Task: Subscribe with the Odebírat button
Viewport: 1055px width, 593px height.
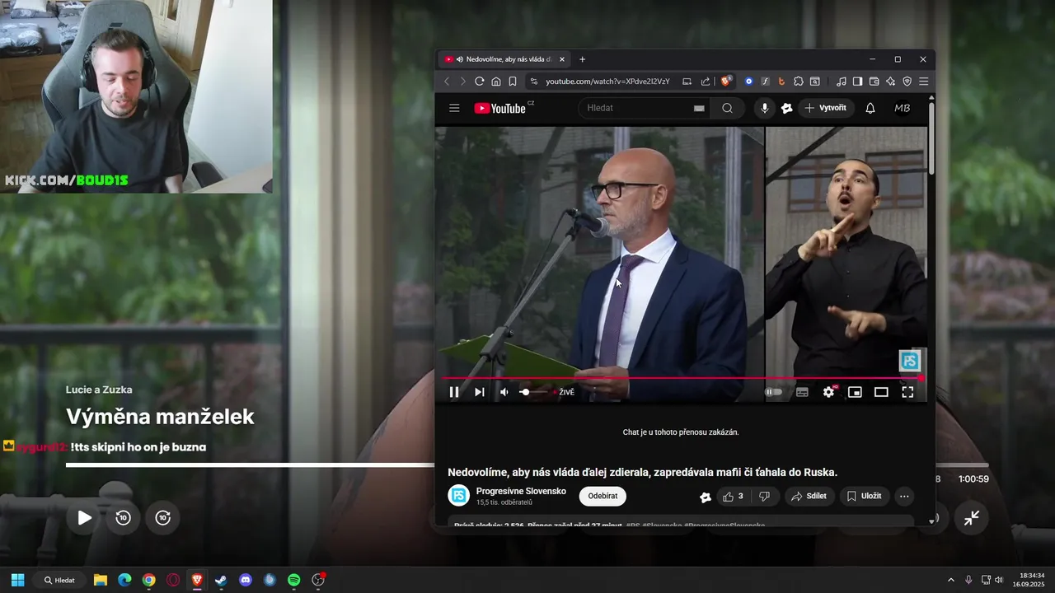Action: pyautogui.click(x=603, y=496)
